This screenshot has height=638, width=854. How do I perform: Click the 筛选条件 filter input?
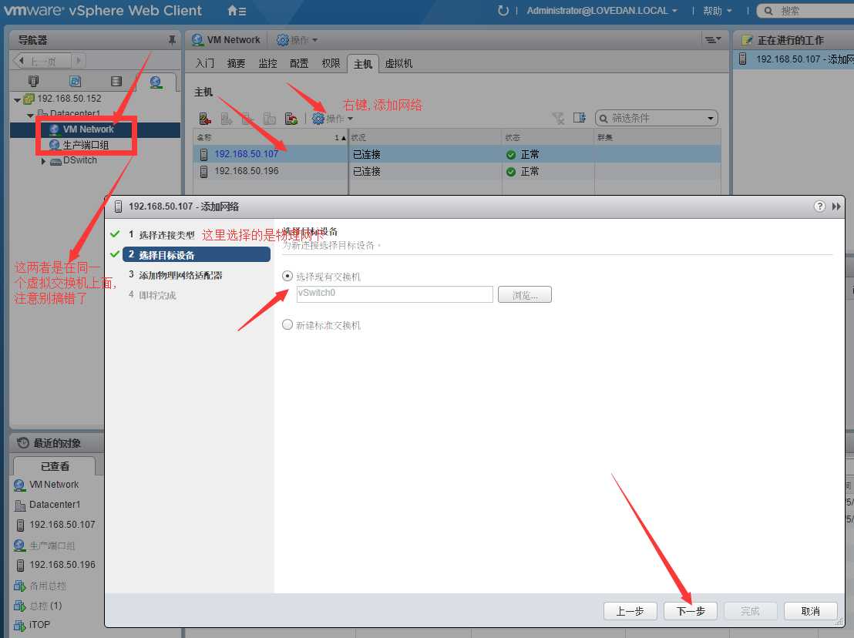(656, 118)
